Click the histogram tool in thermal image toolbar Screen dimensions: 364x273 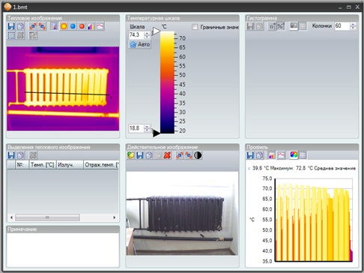click(91, 26)
